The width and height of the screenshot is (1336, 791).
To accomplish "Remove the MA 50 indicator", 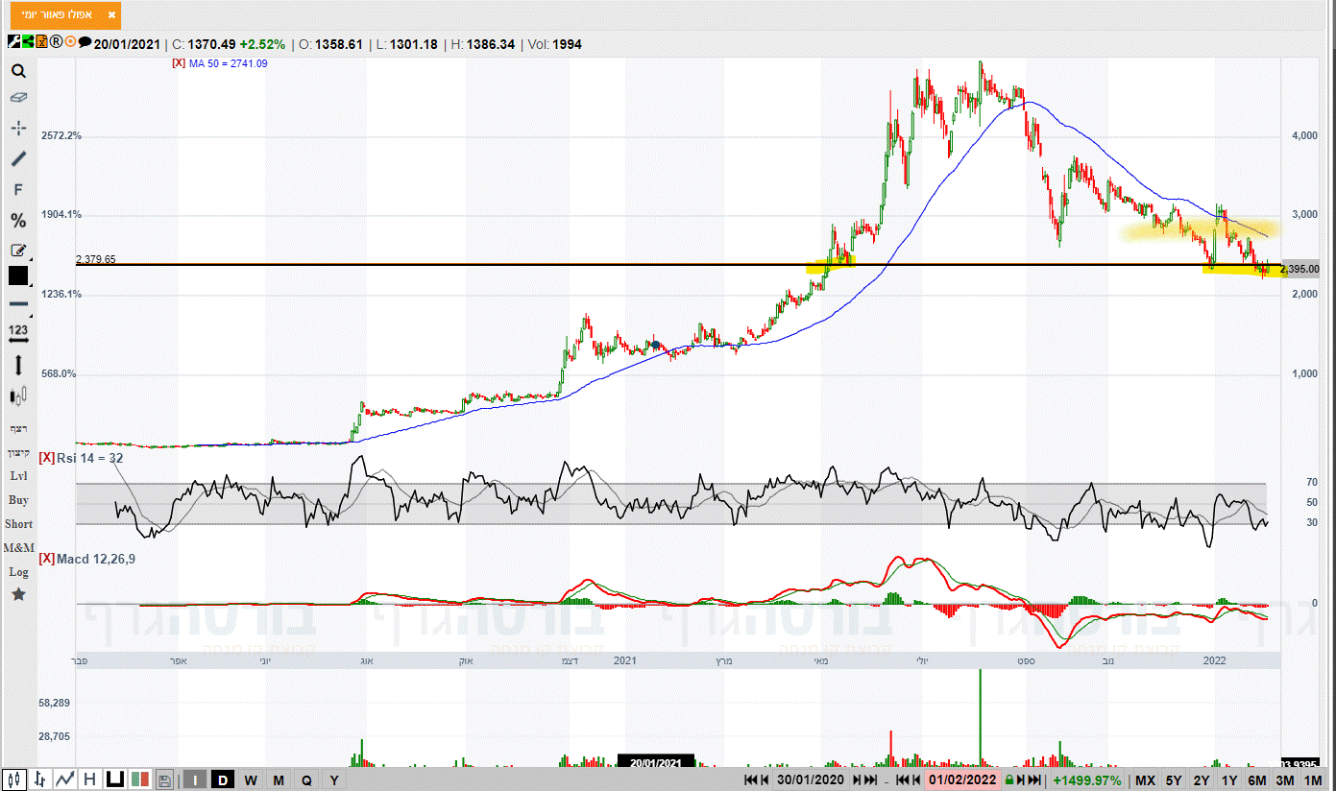I will [x=178, y=63].
